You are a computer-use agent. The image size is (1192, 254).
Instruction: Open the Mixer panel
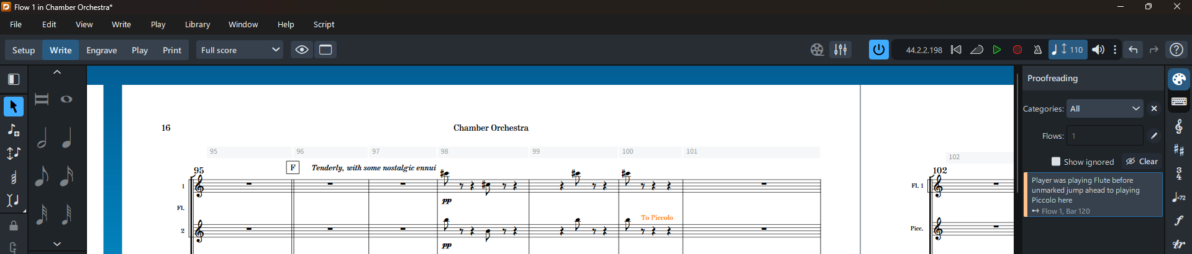840,50
